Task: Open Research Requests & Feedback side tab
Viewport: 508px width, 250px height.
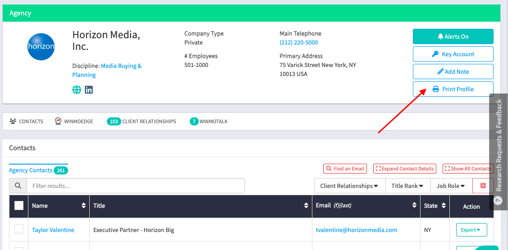Action: 498,152
